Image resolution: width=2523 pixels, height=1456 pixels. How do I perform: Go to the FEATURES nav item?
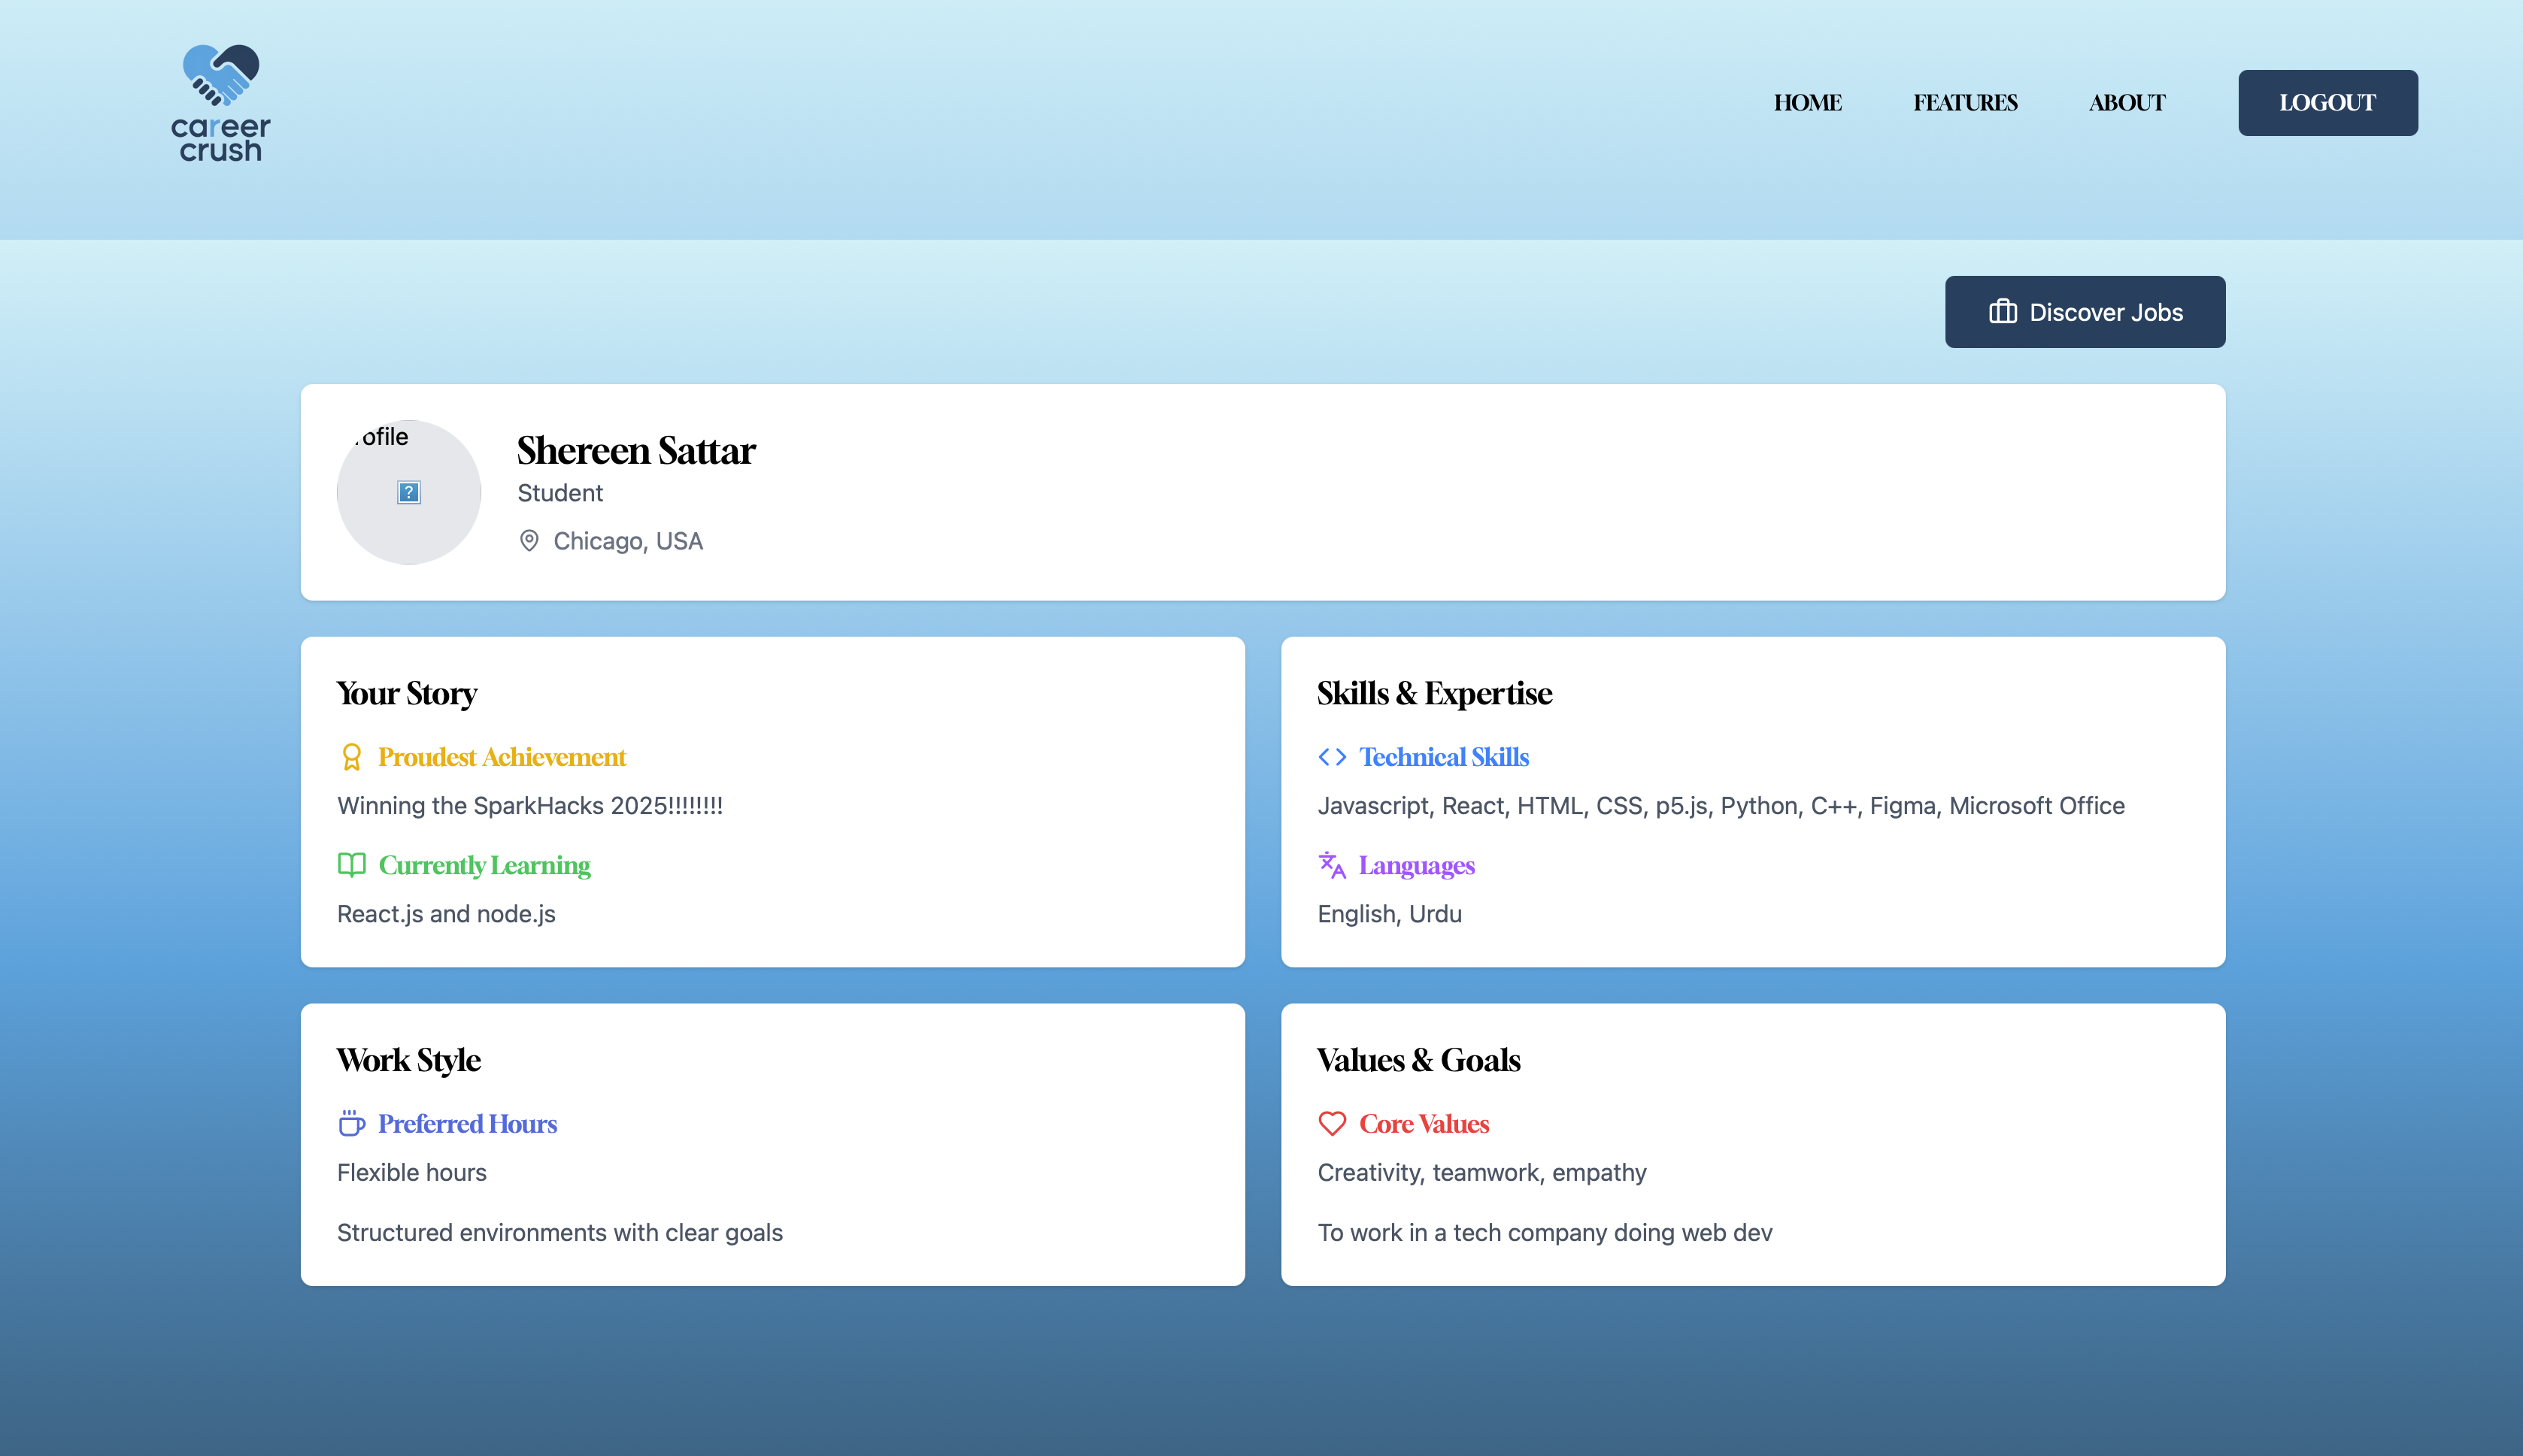(1965, 103)
